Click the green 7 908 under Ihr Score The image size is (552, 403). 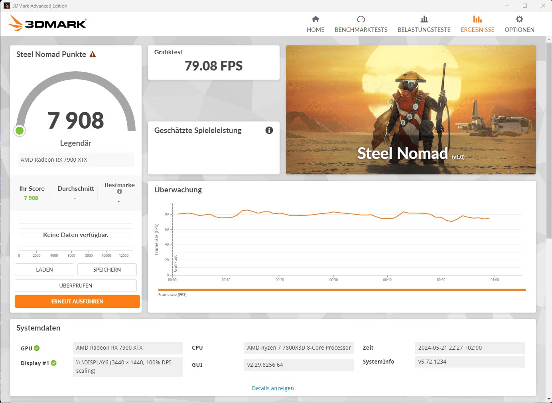click(31, 198)
